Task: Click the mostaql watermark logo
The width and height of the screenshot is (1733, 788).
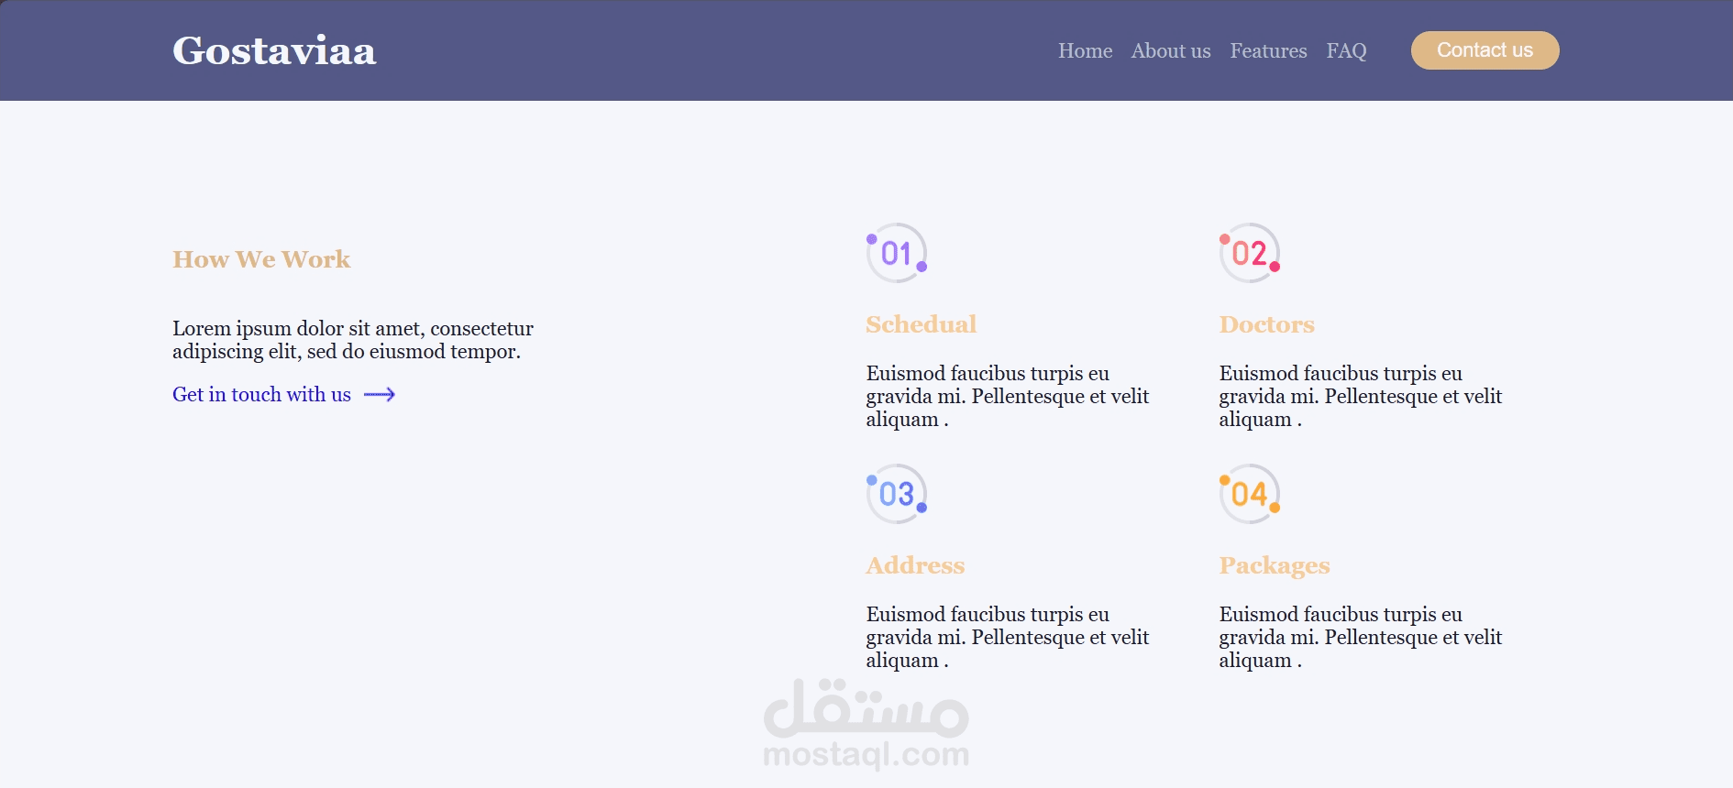Action: pos(866,724)
